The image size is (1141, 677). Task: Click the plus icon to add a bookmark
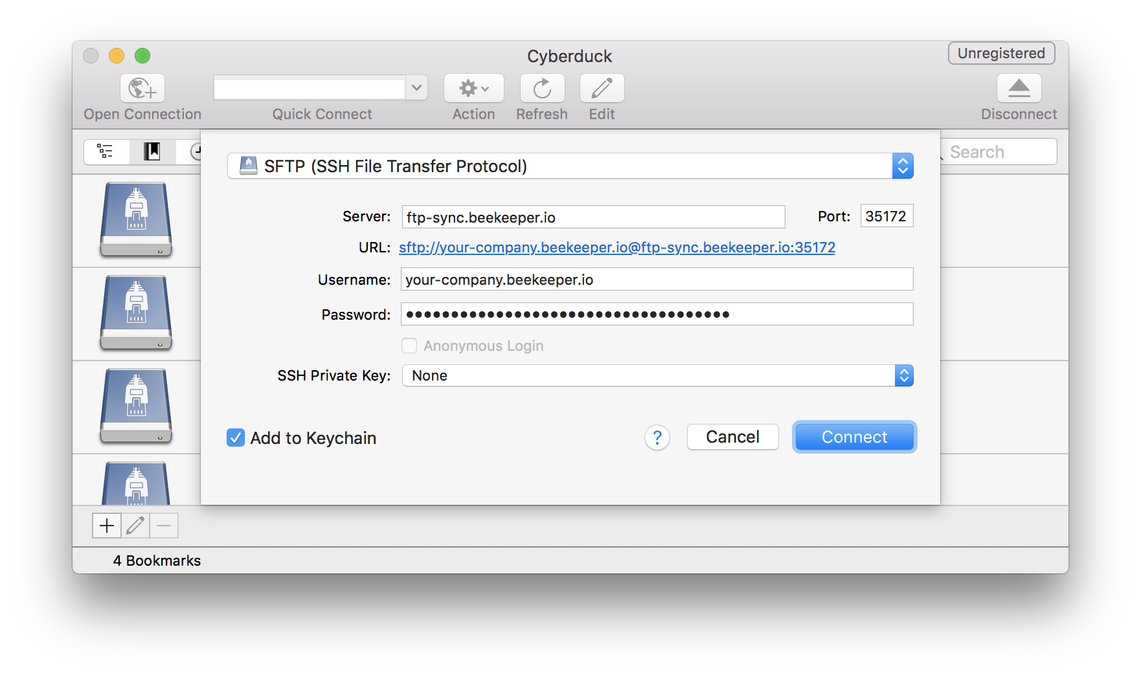click(107, 526)
